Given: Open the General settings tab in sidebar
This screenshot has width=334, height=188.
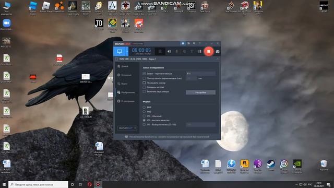Looking at the screenshot, I should click(124, 75).
